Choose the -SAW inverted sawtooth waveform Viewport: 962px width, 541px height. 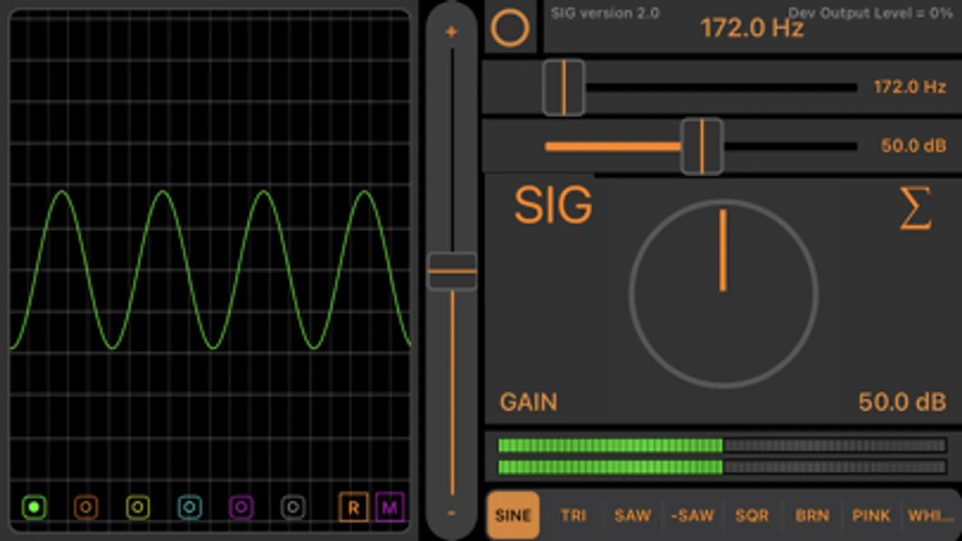point(692,515)
